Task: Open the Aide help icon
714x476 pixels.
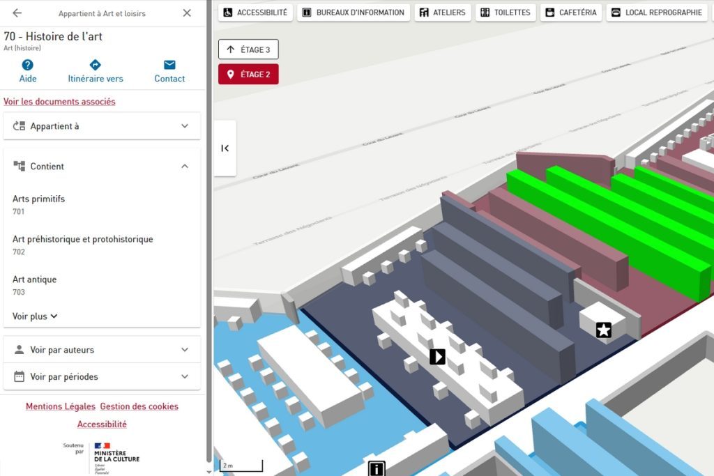Action: point(28,65)
